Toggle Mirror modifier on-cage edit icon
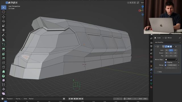The height and width of the screenshot is (102, 182). 163,46
